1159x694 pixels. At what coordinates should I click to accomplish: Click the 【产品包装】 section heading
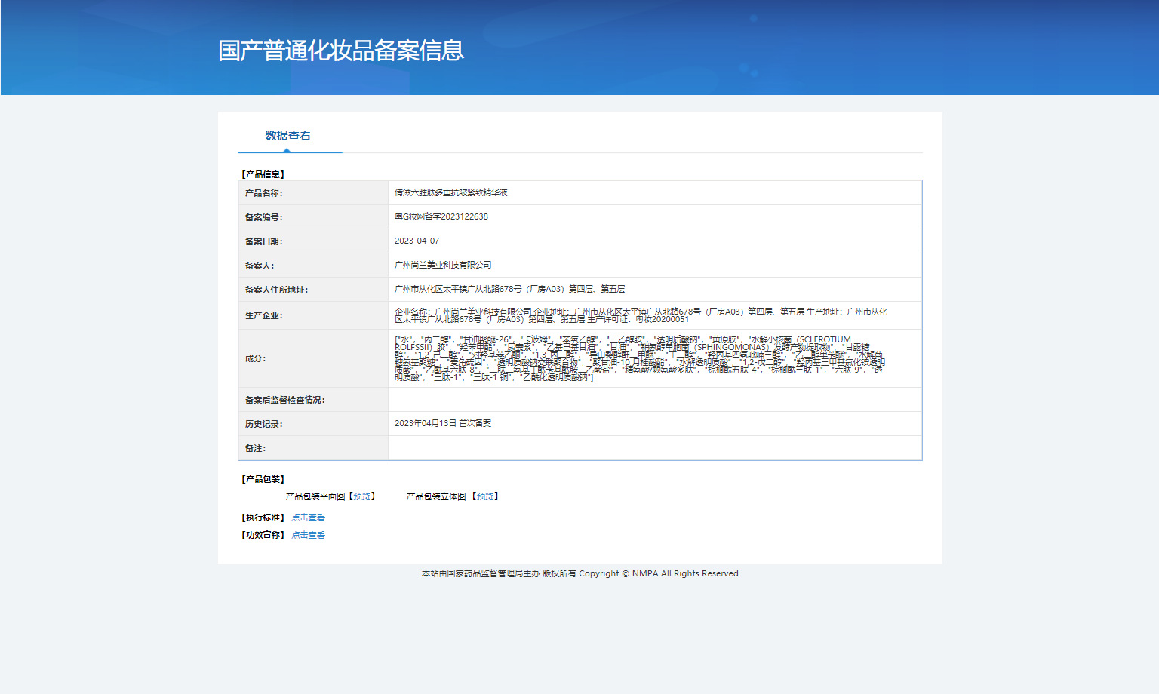coord(263,479)
